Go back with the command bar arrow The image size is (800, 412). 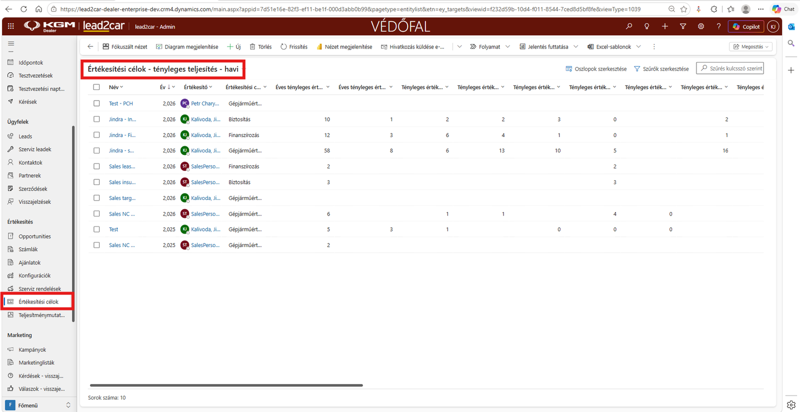[90, 46]
